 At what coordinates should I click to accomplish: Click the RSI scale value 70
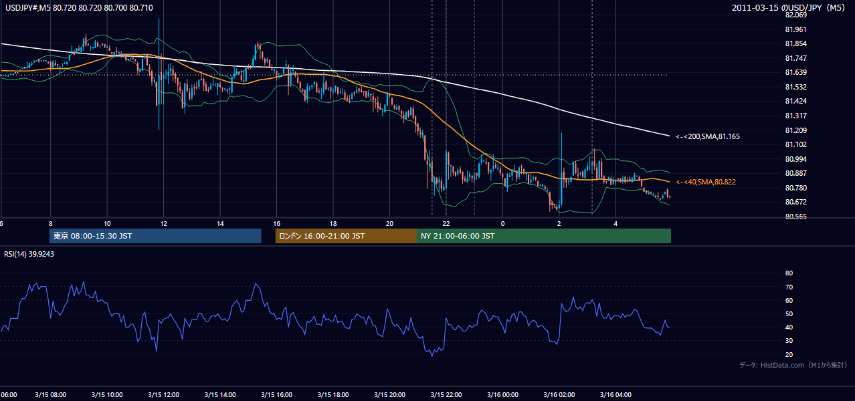(x=789, y=287)
